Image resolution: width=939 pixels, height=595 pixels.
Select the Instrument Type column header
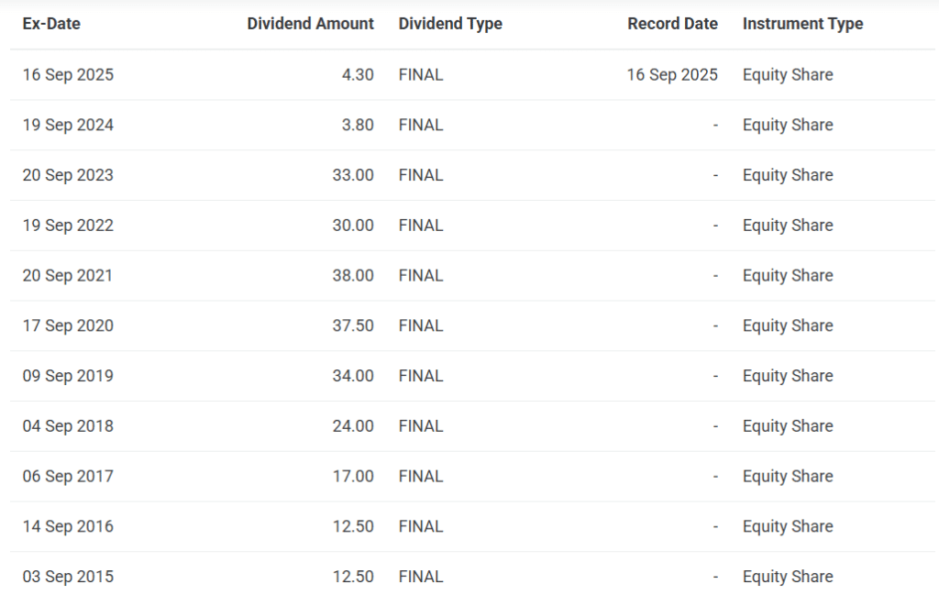[x=802, y=24]
